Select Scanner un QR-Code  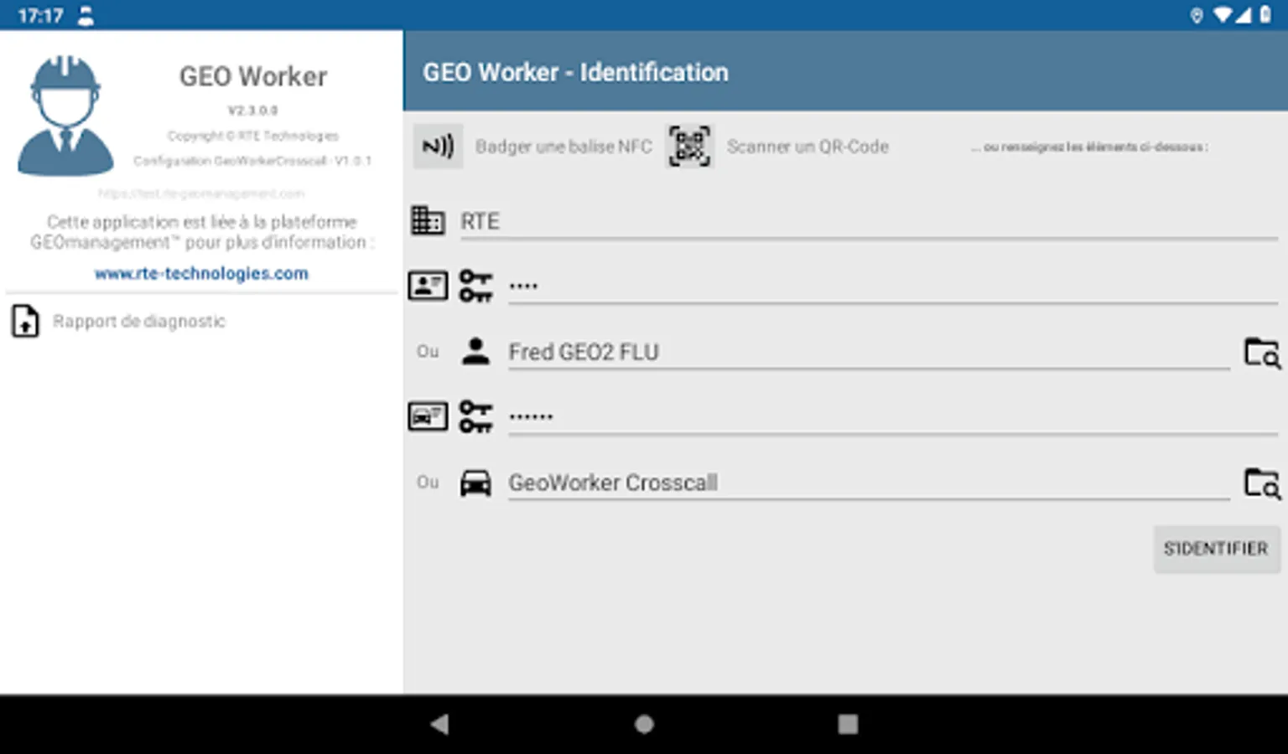(808, 147)
